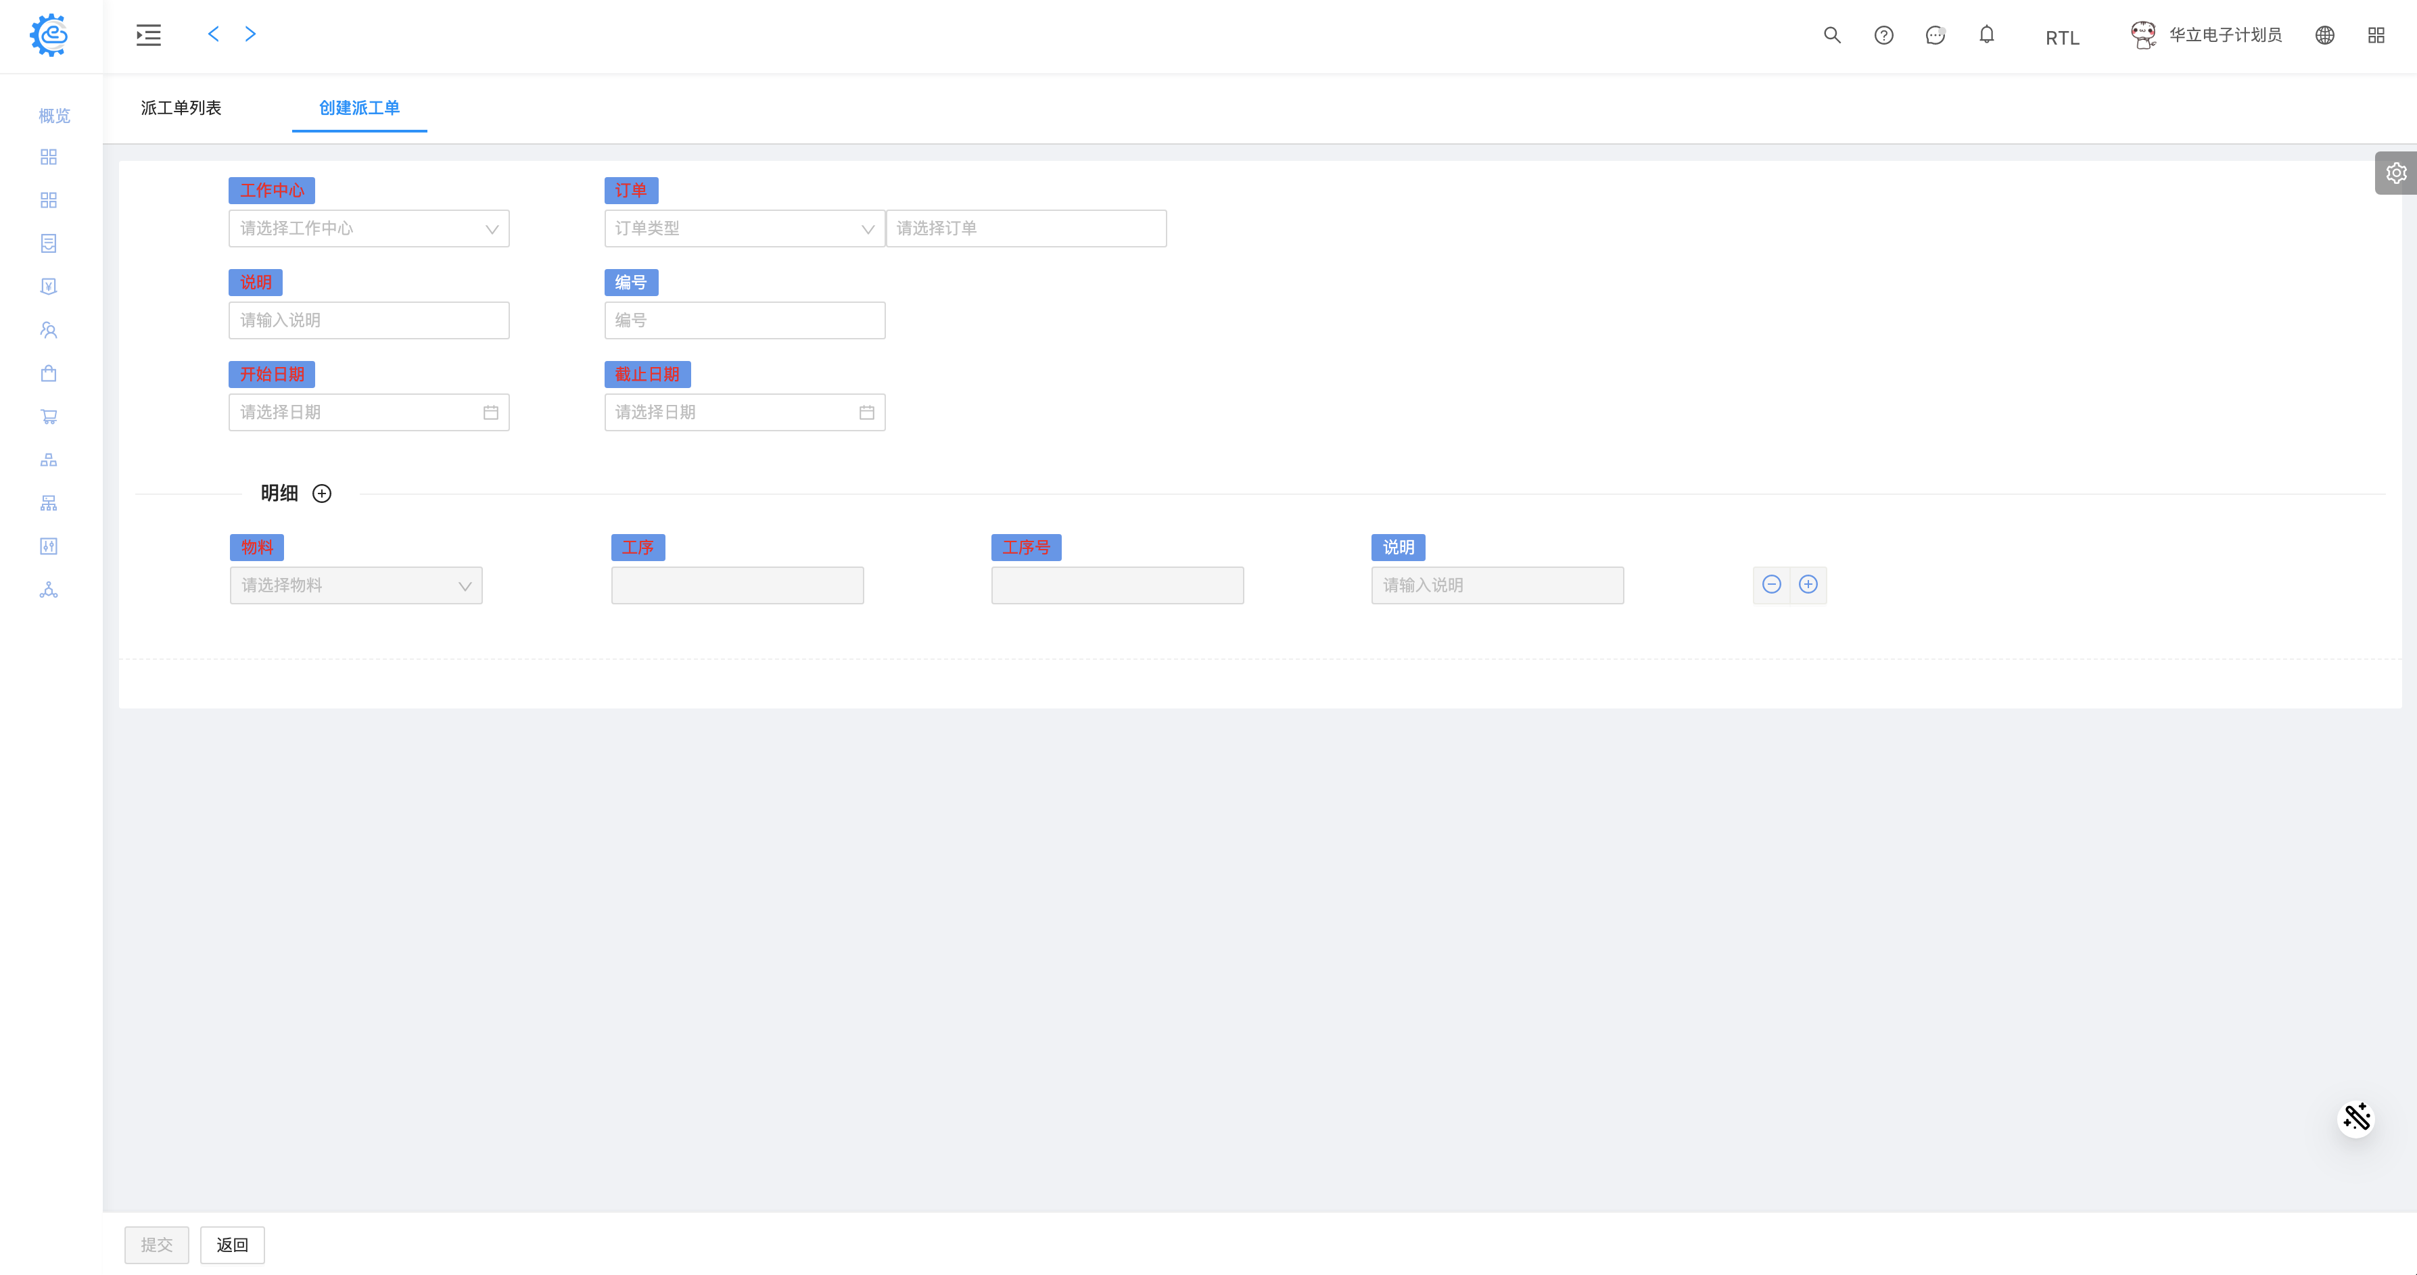2417x1275 pixels.
Task: Add a detail row next to 明细
Action: [x=322, y=494]
